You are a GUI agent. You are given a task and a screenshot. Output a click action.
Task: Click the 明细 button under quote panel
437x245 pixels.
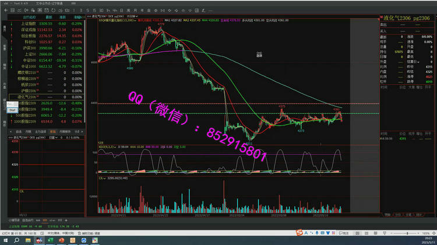tap(387, 215)
